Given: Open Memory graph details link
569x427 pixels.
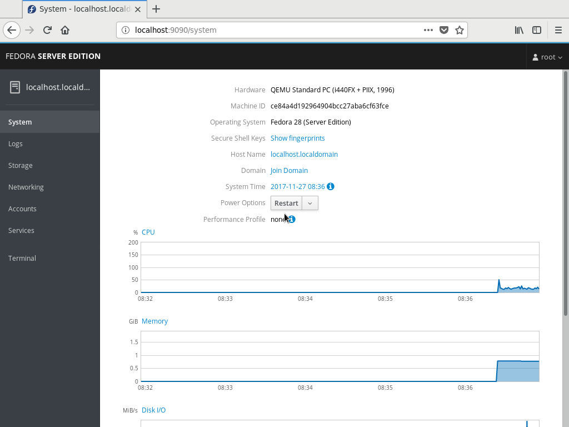Looking at the screenshot, I should tap(154, 321).
